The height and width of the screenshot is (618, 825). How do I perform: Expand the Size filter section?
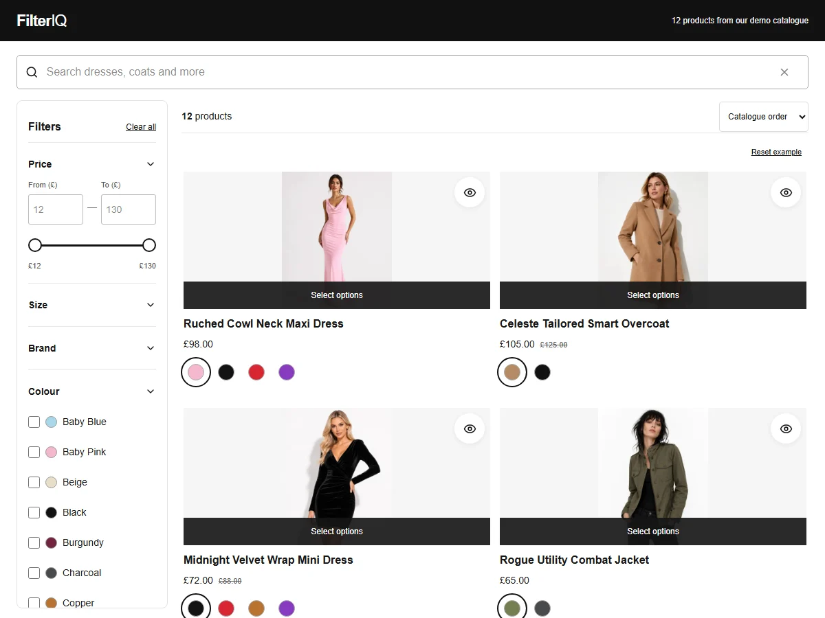click(x=92, y=305)
